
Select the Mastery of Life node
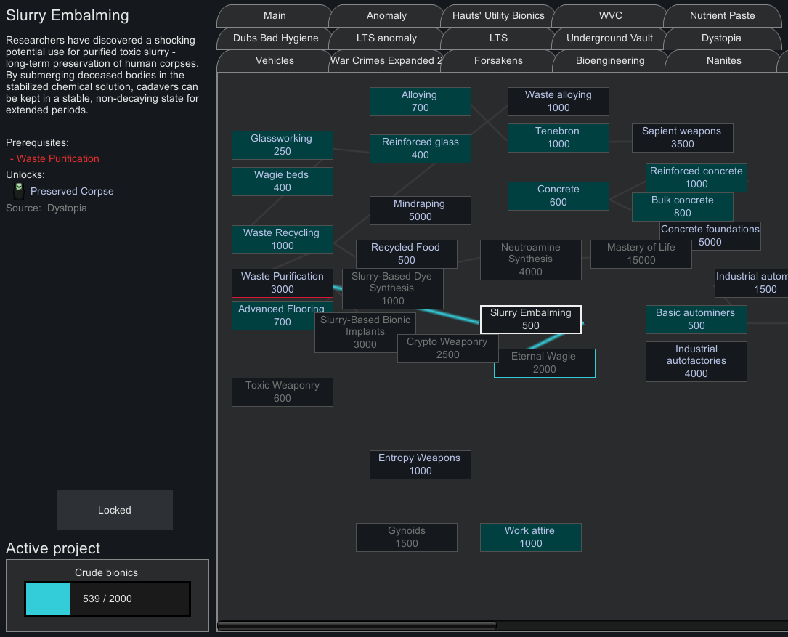pos(641,254)
